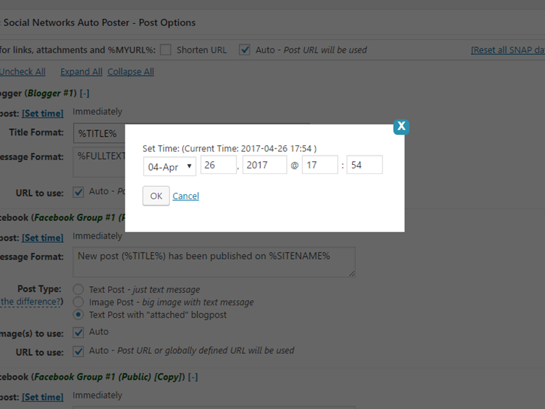Click Reset all SNAP data link
This screenshot has width=545, height=409.
pos(508,50)
